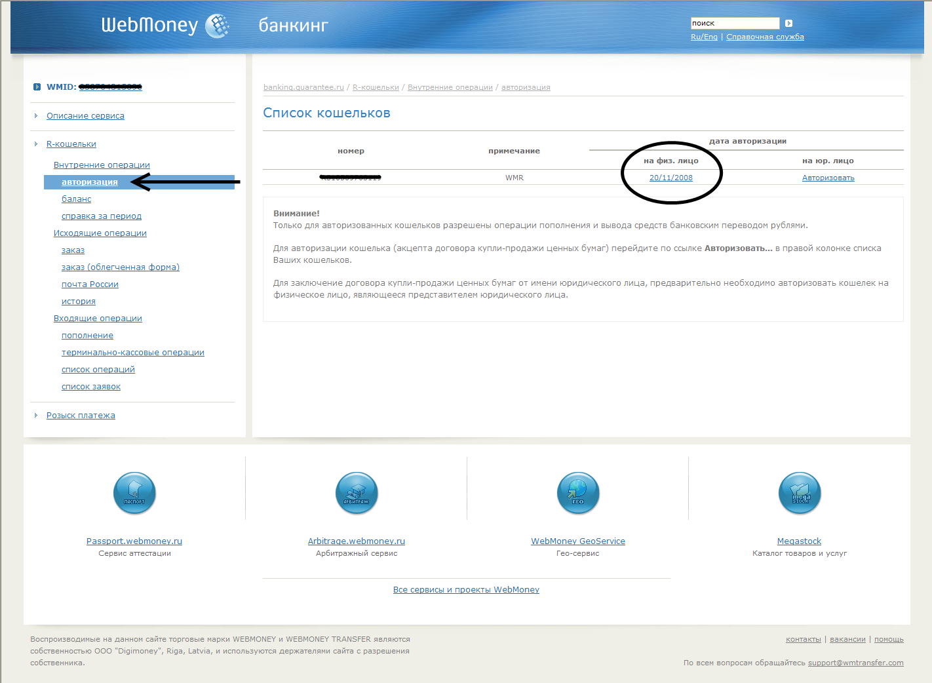The height and width of the screenshot is (683, 932).
Task: Open the Passport service round icon
Action: [134, 493]
